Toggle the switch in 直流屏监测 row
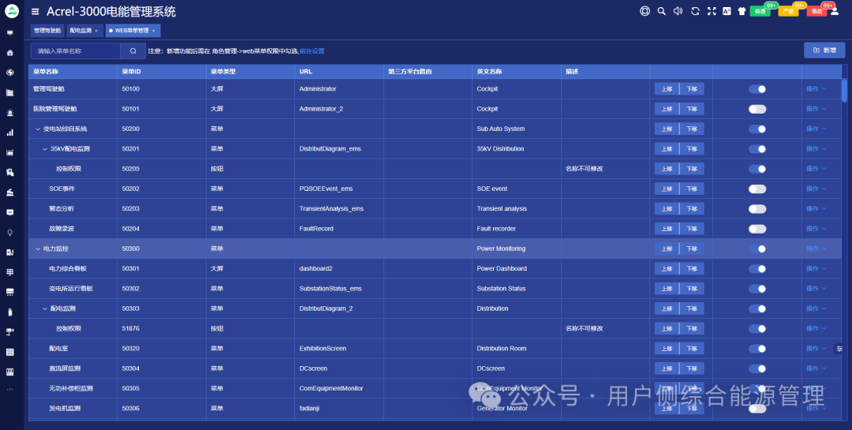Screen dimensions: 852x430 (757, 368)
